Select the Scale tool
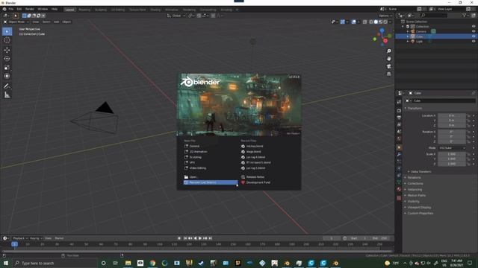 coord(7,68)
